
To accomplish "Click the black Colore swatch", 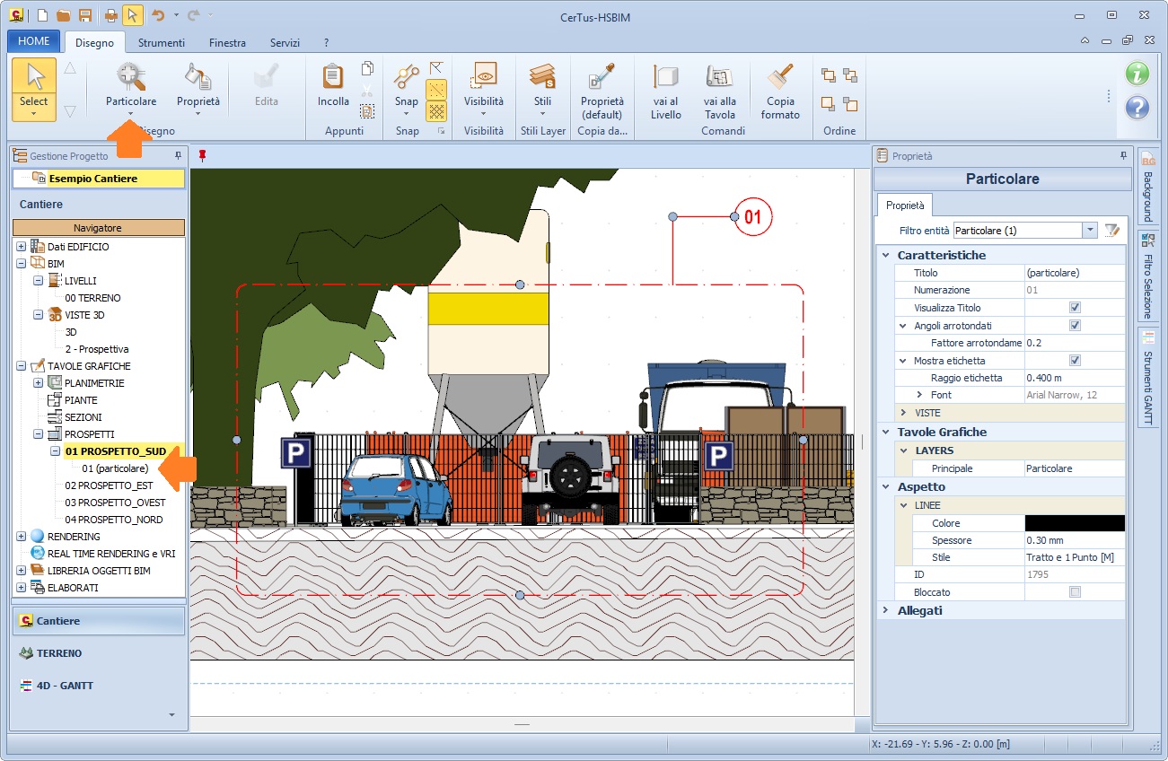I will 1074,523.
